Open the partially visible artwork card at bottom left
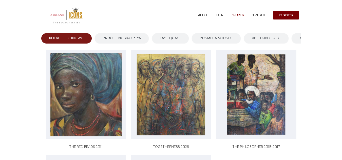The height and width of the screenshot is (160, 342). pos(86,157)
